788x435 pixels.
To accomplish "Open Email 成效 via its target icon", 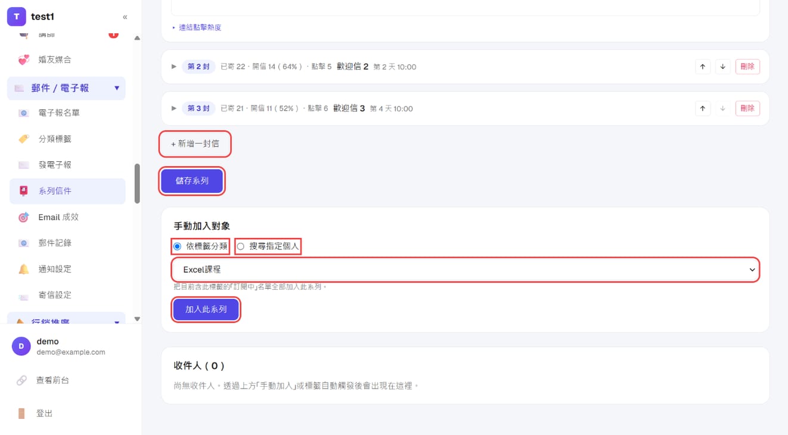I will pyautogui.click(x=23, y=217).
